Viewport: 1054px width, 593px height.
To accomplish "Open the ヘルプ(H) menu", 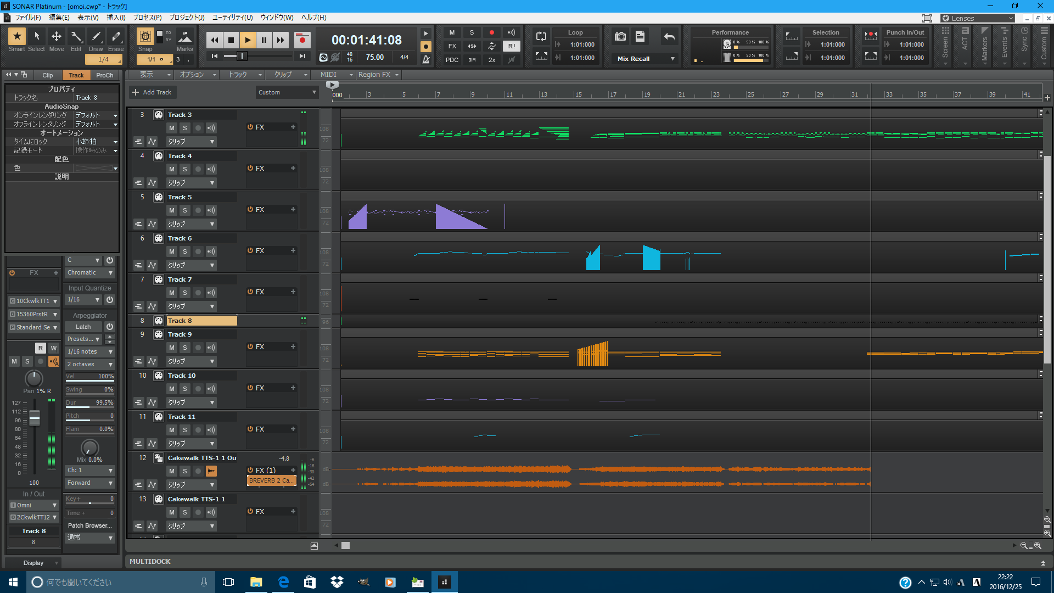I will point(314,18).
